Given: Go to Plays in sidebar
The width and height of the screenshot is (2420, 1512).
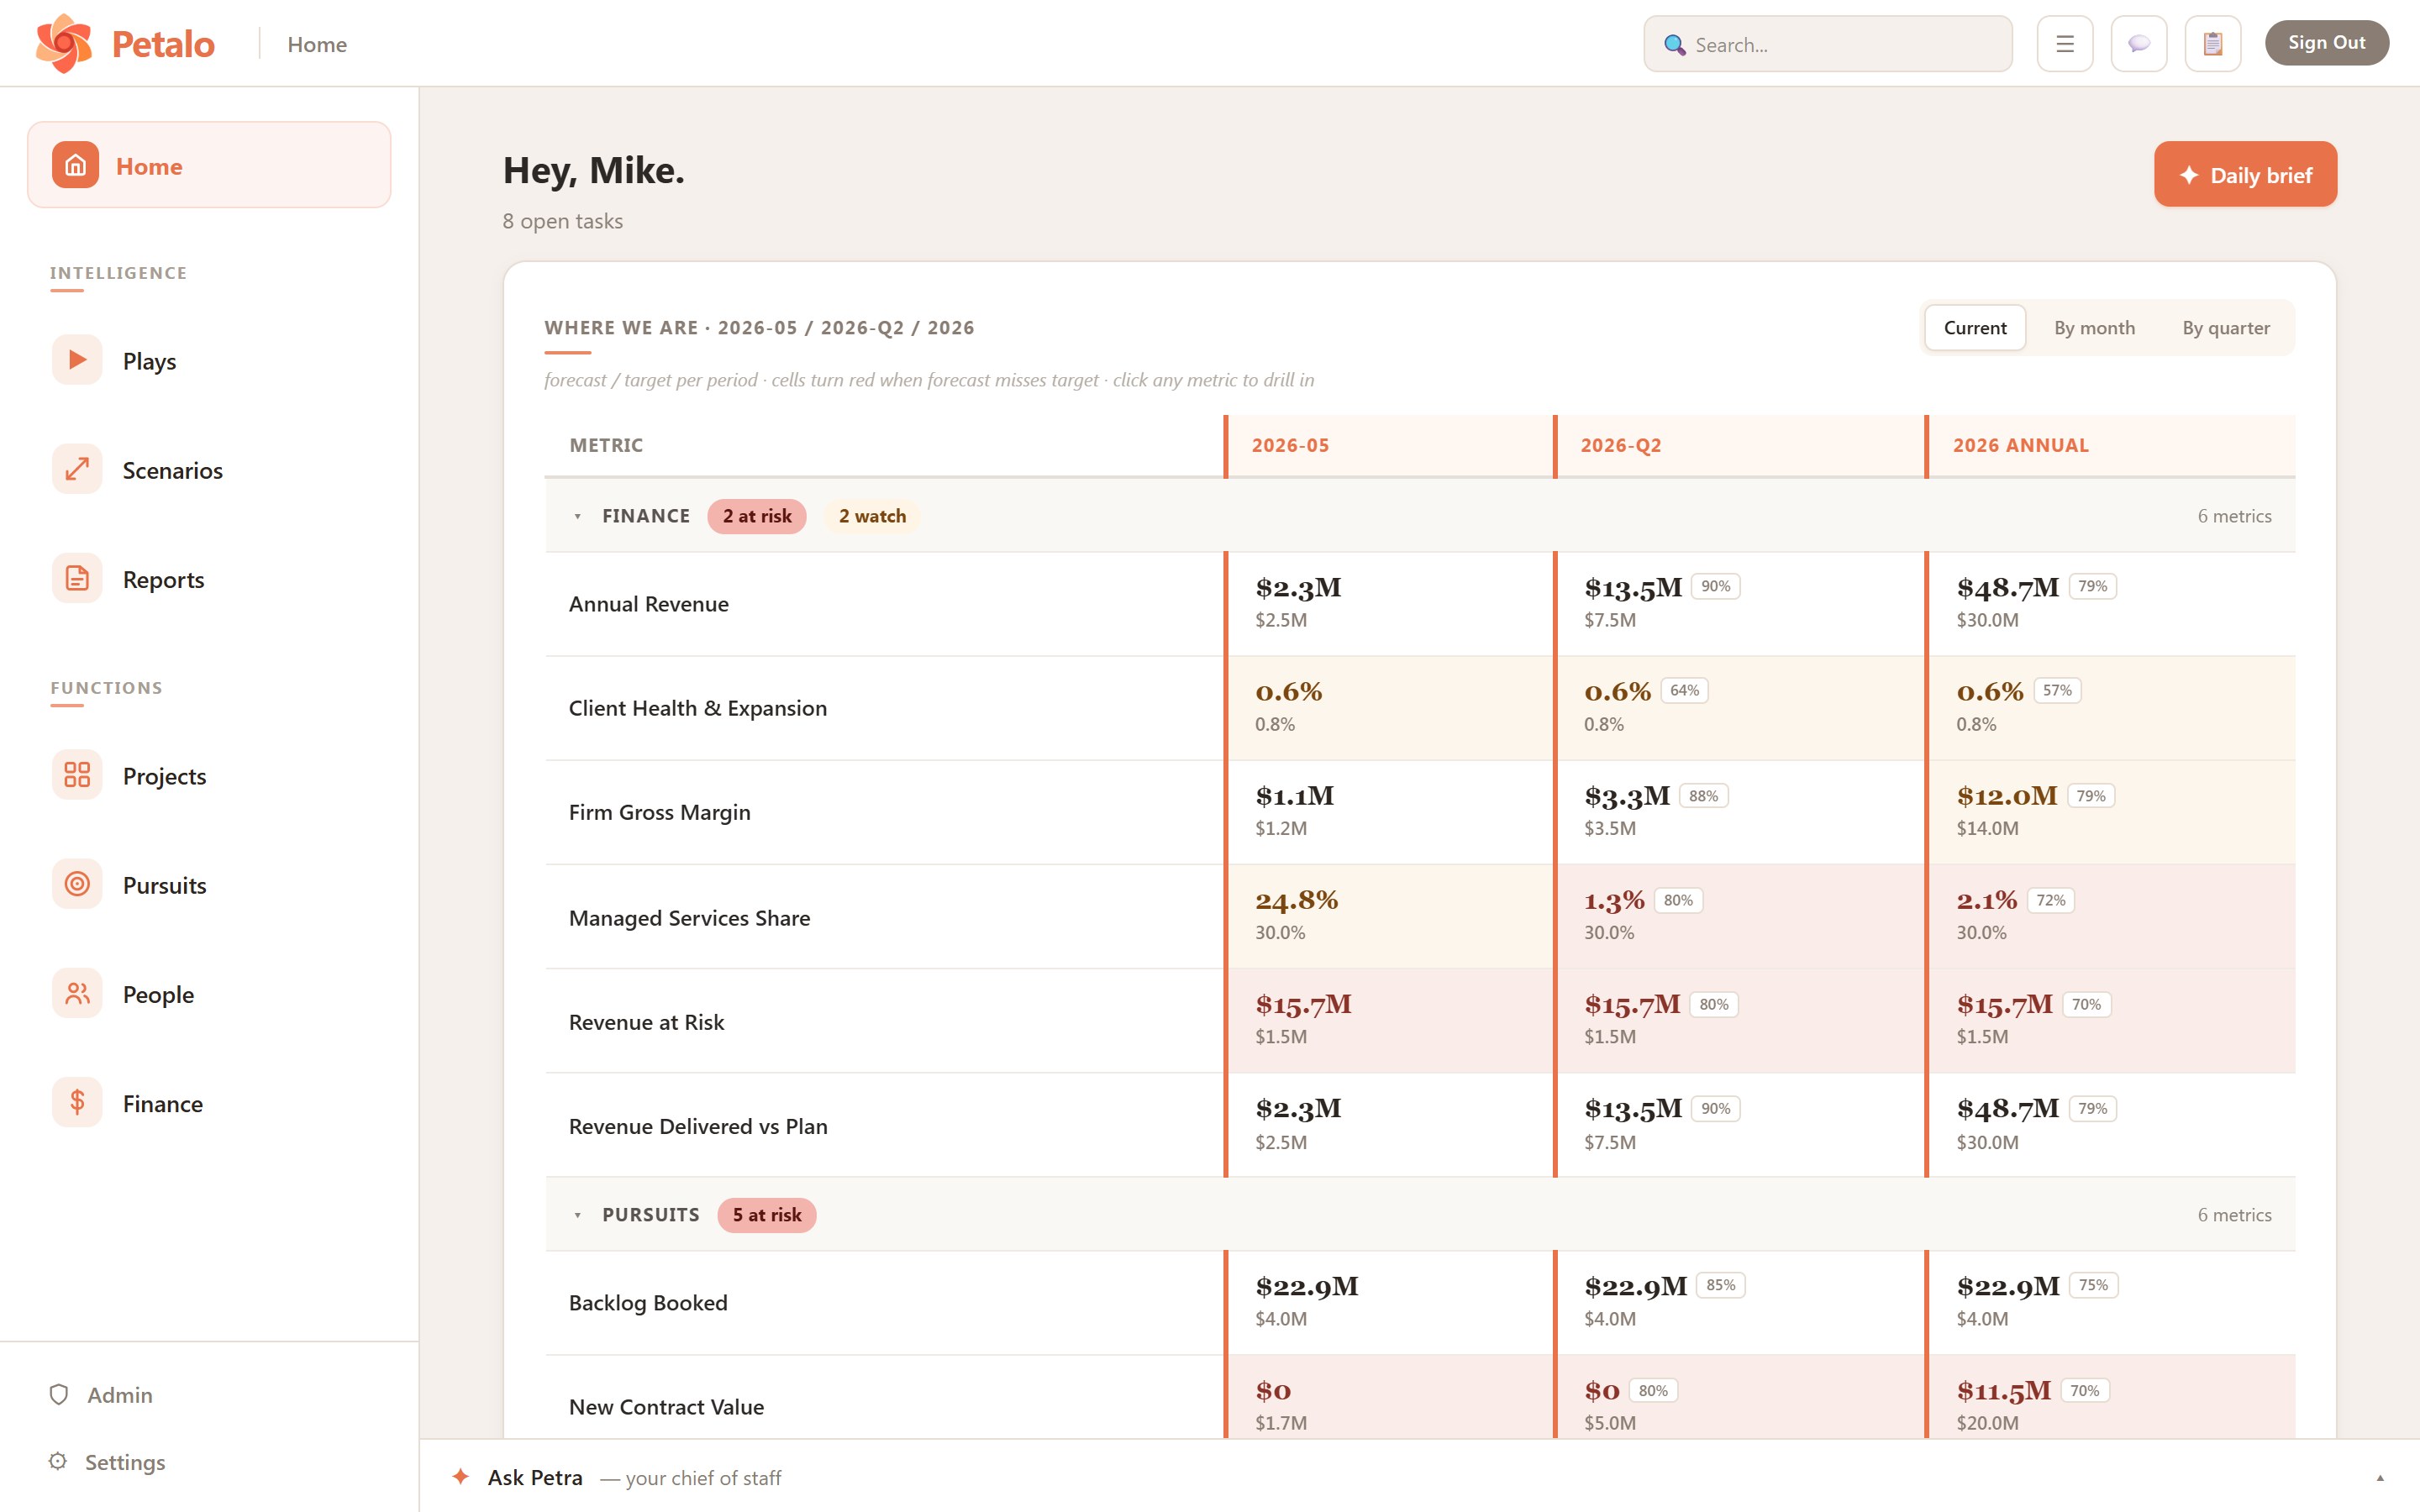Looking at the screenshot, I should click(149, 361).
